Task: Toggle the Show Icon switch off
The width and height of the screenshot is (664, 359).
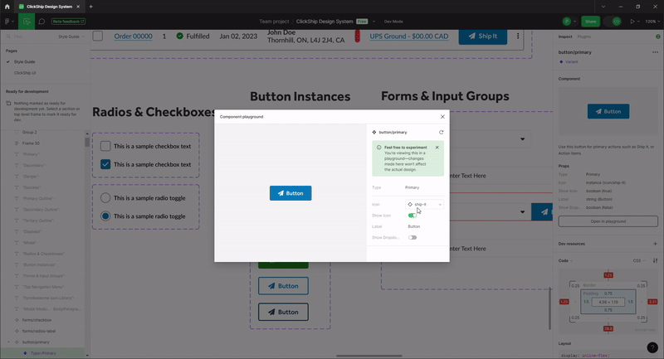Action: [x=412, y=216]
